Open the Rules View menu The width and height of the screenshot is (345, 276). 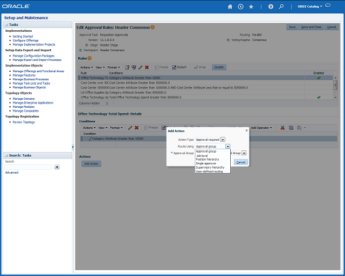[x=100, y=67]
